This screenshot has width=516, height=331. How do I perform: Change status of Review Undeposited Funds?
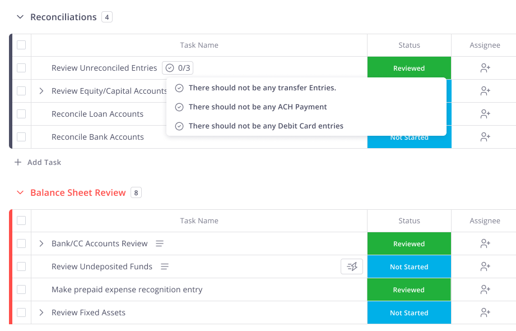tap(409, 266)
